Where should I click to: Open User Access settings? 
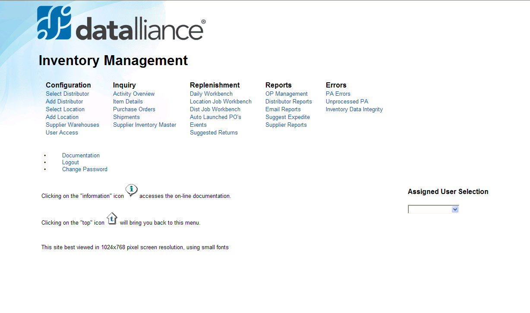coord(62,132)
